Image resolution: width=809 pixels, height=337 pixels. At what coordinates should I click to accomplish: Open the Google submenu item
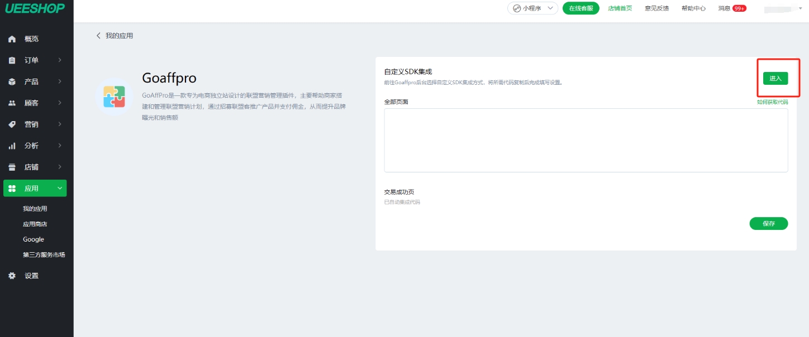(x=34, y=239)
